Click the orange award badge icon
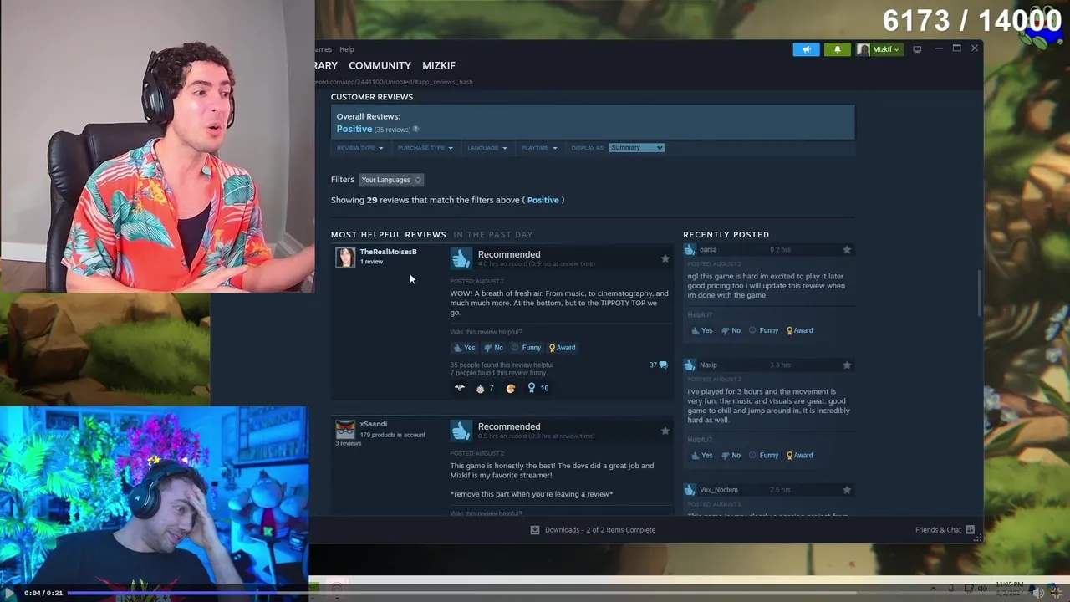The image size is (1070, 602). (511, 388)
